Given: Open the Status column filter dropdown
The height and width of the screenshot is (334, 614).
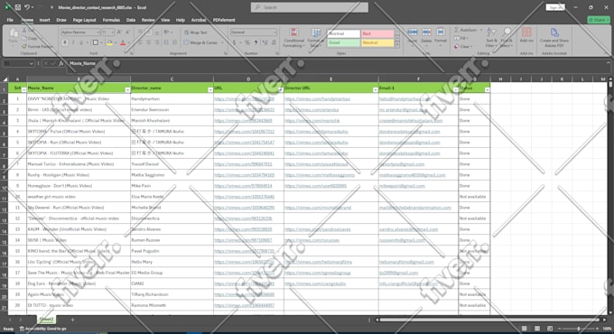Looking at the screenshot, I should click(x=487, y=90).
